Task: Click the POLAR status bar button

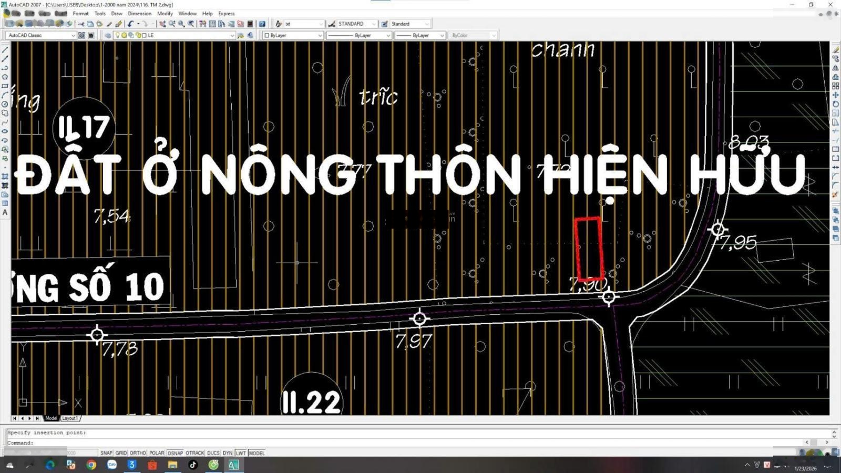Action: pos(156,453)
